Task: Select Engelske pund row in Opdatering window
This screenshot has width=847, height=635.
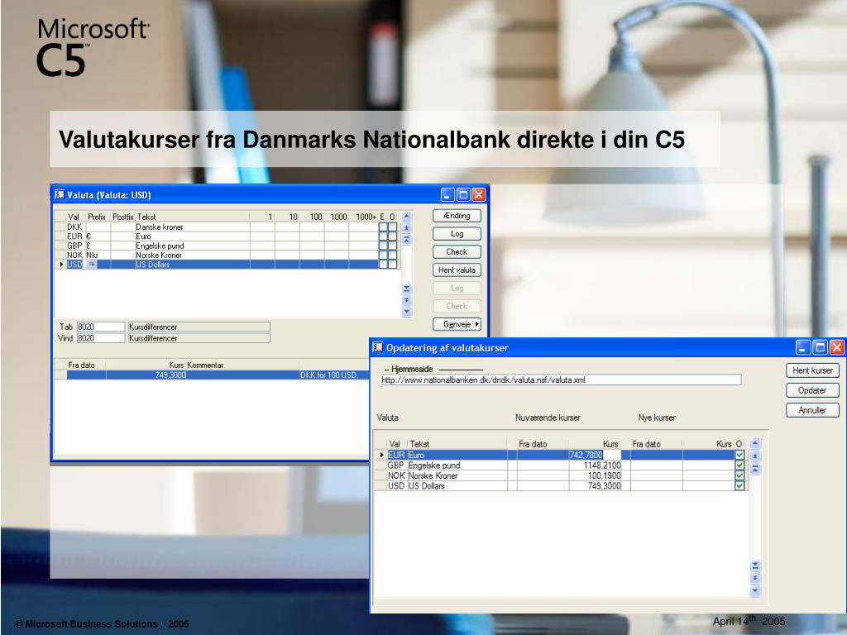Action: pyautogui.click(x=560, y=466)
